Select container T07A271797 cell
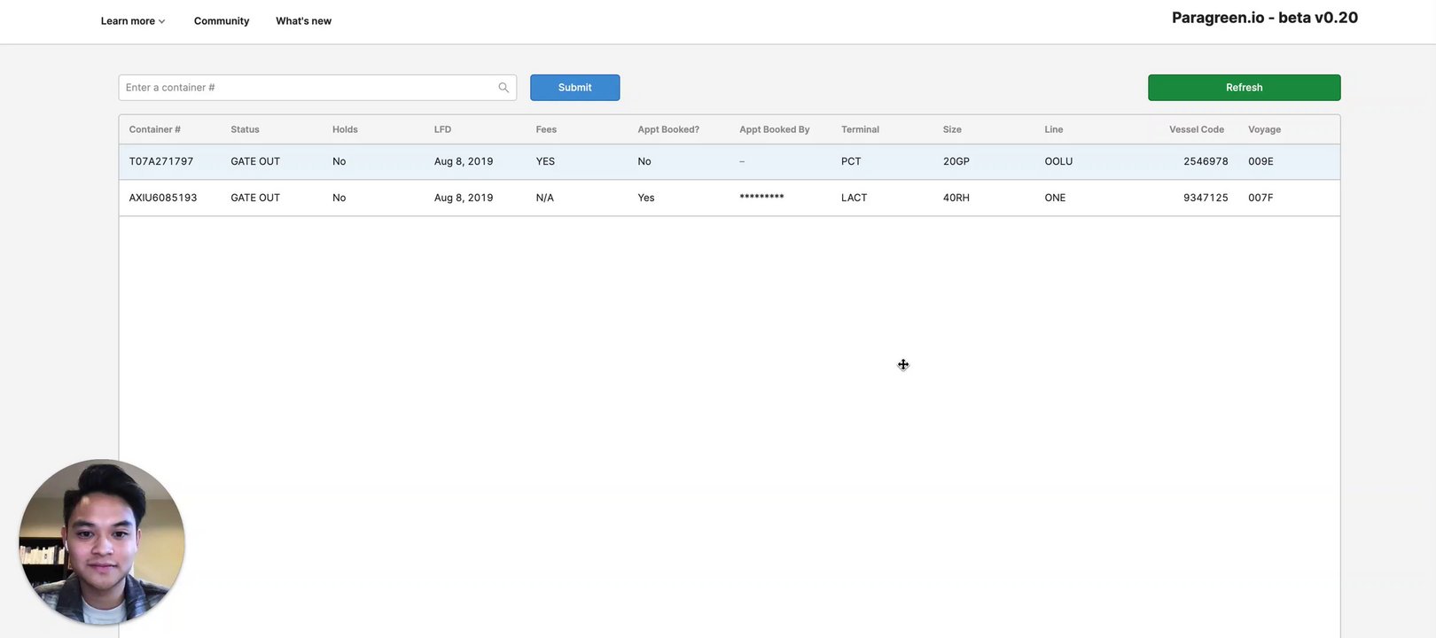 (161, 161)
